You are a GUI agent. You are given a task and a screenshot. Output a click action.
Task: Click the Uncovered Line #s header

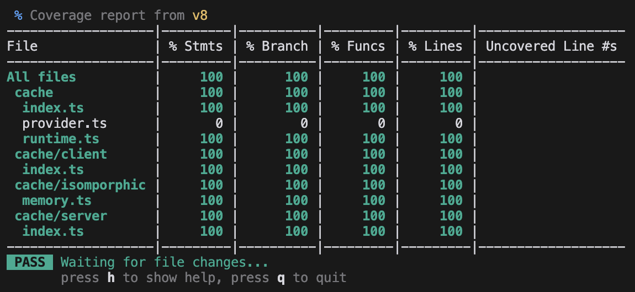(x=551, y=46)
